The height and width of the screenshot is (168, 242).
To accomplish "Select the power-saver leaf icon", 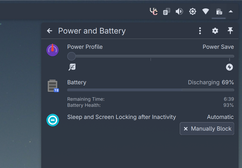I will click(72, 67).
